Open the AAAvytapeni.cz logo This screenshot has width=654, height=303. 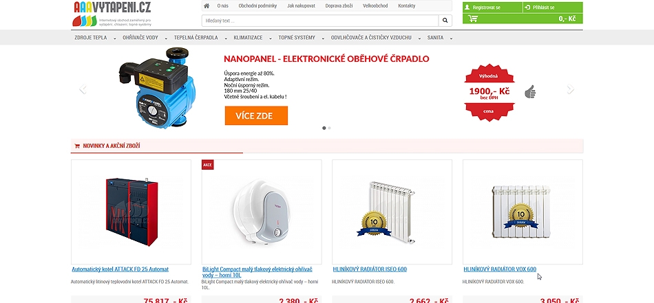pyautogui.click(x=112, y=14)
